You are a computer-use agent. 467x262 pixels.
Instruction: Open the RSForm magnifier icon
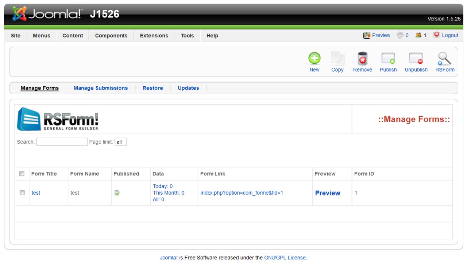[x=445, y=58]
